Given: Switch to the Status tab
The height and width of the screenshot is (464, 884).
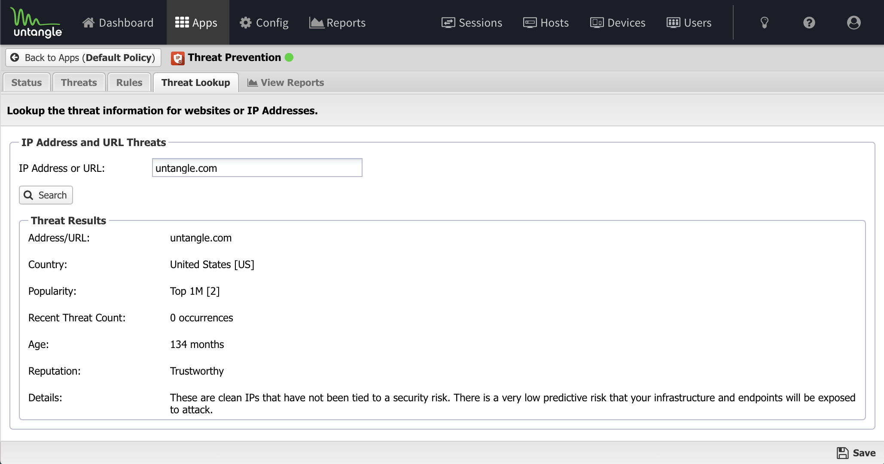Looking at the screenshot, I should click(27, 82).
